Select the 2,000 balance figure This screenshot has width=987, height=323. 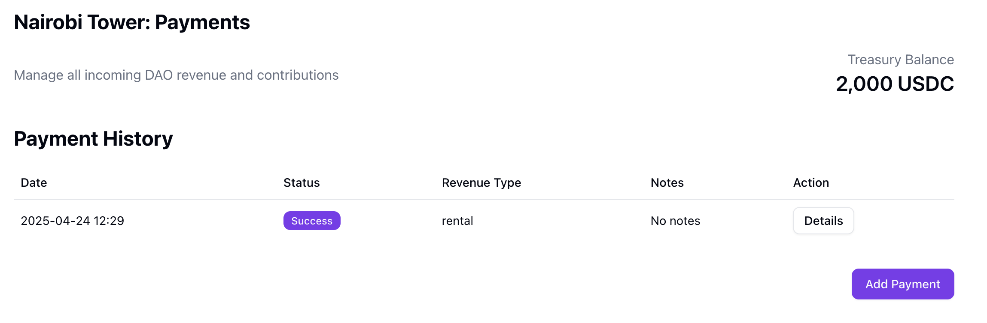point(864,84)
